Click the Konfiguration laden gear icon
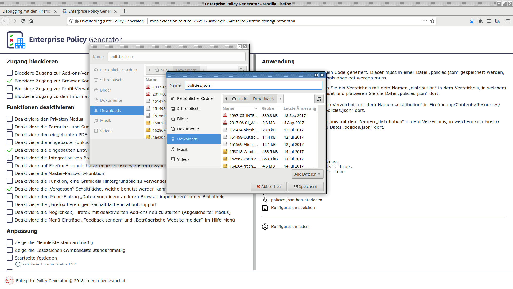 (x=265, y=227)
